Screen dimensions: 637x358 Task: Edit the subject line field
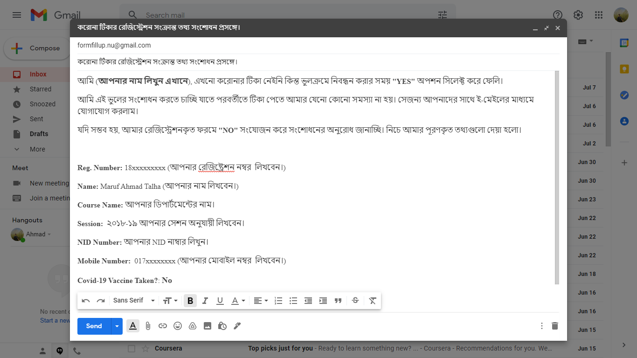point(318,62)
